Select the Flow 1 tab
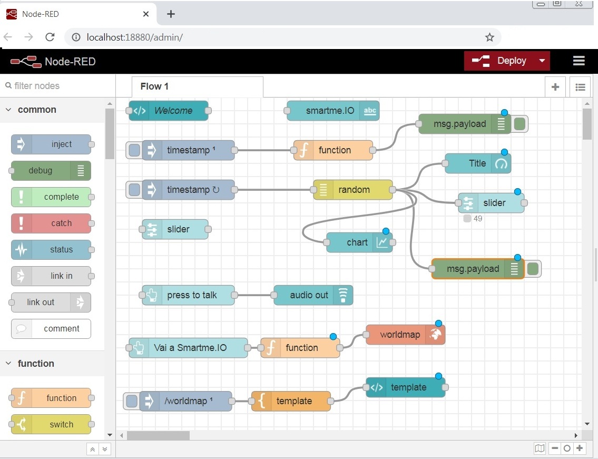The width and height of the screenshot is (598, 459). [x=154, y=86]
